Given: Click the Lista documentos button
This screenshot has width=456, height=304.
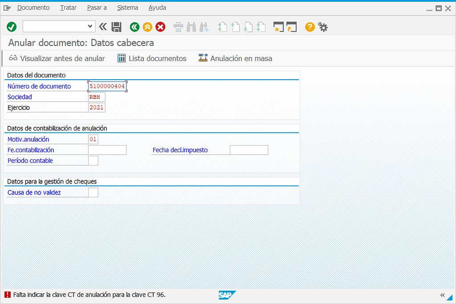Looking at the screenshot, I should [x=152, y=58].
